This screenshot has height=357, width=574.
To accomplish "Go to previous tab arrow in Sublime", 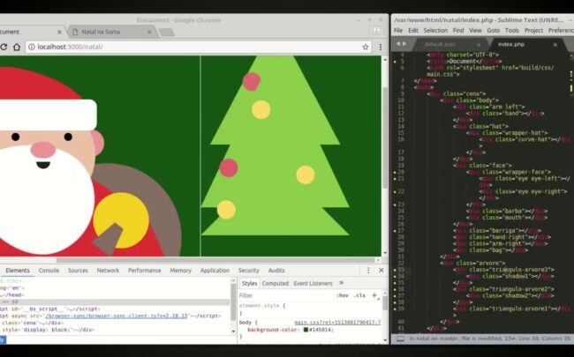I will (398, 44).
